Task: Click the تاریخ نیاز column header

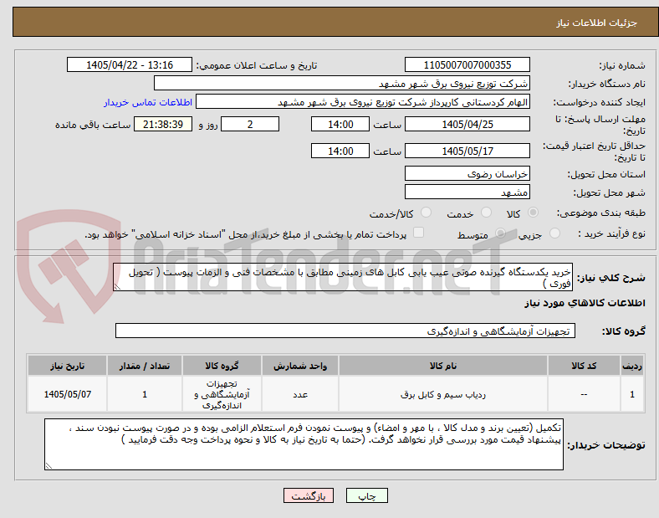Action: tap(67, 366)
